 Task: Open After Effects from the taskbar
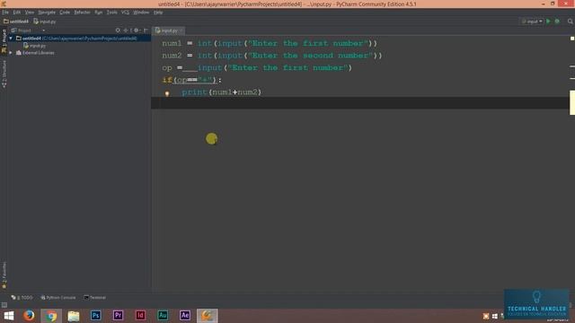click(185, 316)
